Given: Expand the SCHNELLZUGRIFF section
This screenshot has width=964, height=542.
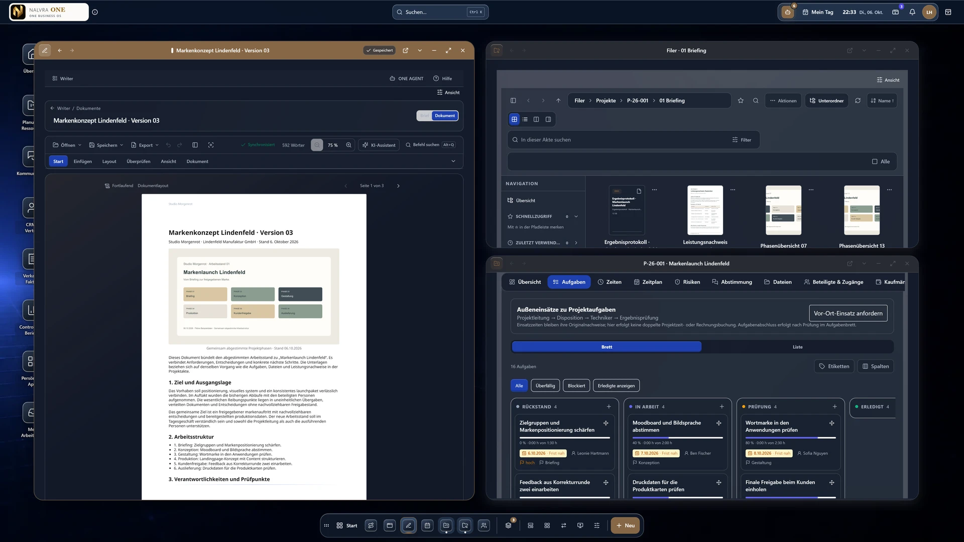Looking at the screenshot, I should 576,216.
